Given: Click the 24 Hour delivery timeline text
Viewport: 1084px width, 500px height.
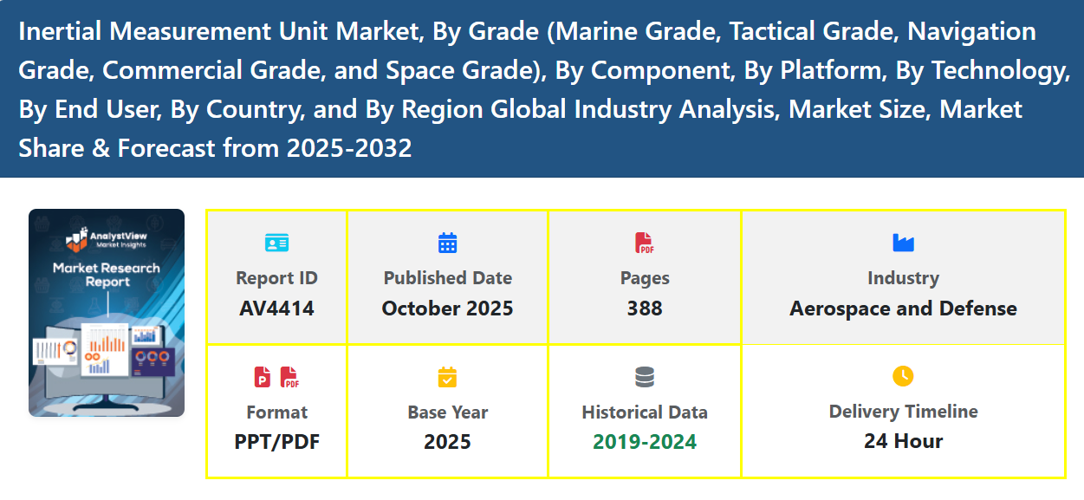Looking at the screenshot, I should 903,441.
